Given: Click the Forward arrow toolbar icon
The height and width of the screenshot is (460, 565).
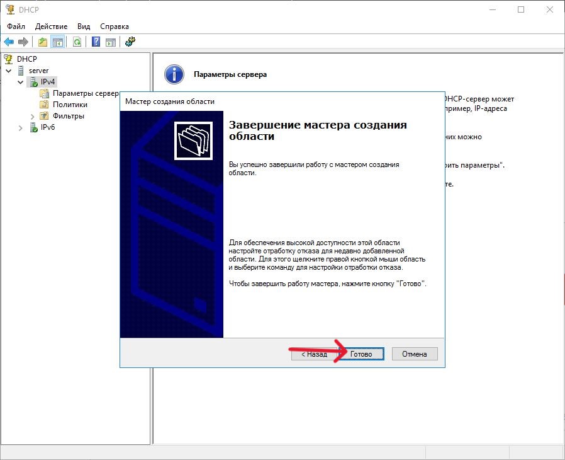Looking at the screenshot, I should point(23,42).
